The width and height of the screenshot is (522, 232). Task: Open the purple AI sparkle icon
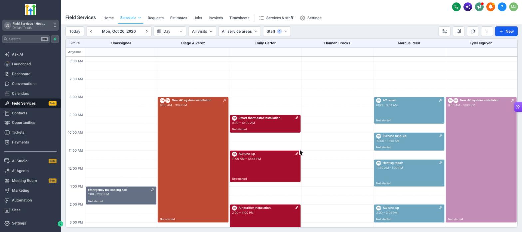coord(468,7)
